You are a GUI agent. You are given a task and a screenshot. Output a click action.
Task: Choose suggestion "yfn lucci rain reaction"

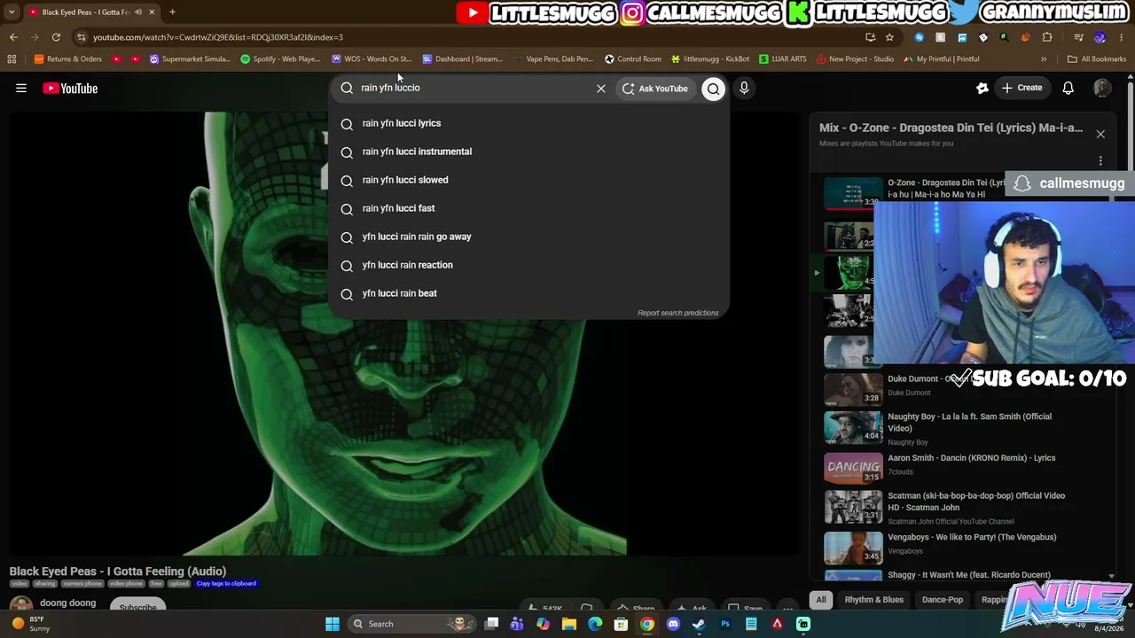pos(529,265)
